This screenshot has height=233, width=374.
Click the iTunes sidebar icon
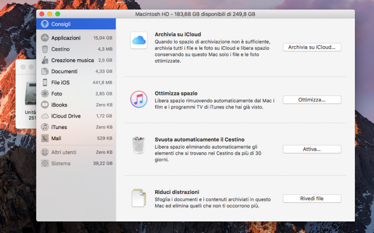(x=45, y=127)
